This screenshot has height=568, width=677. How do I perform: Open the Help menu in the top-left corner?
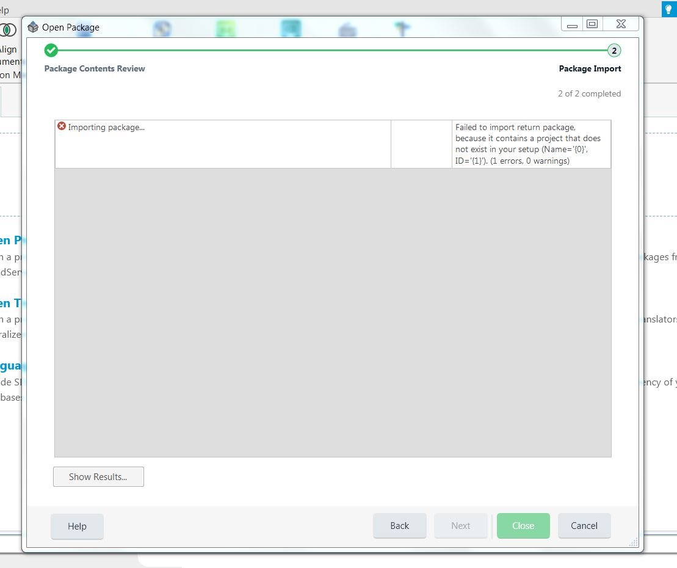pos(5,10)
